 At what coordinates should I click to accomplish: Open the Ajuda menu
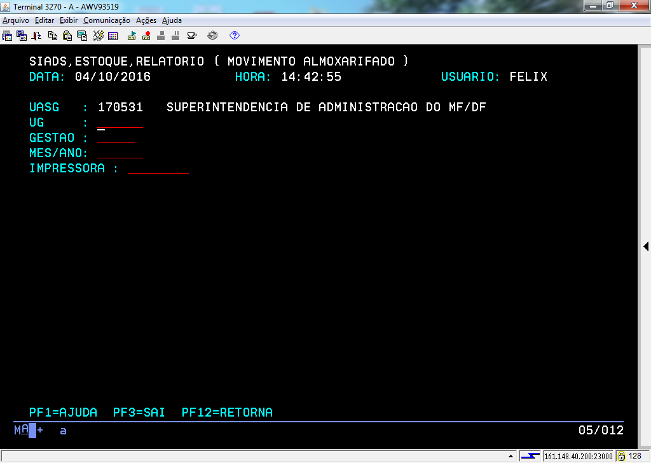click(172, 20)
